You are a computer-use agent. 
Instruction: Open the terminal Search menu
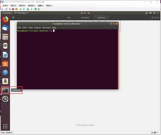pos(37,28)
